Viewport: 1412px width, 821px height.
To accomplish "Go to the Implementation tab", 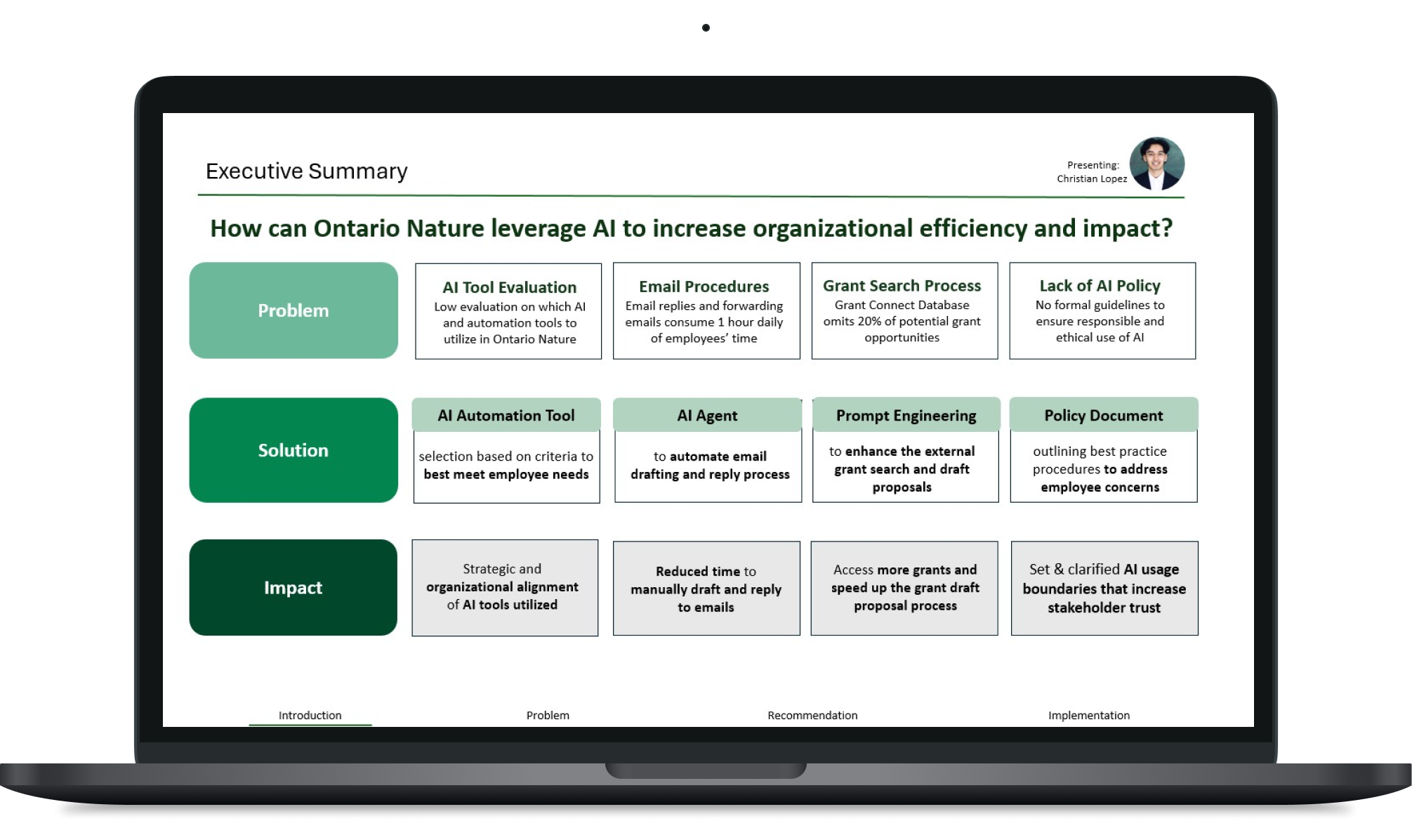I will coord(1089,715).
